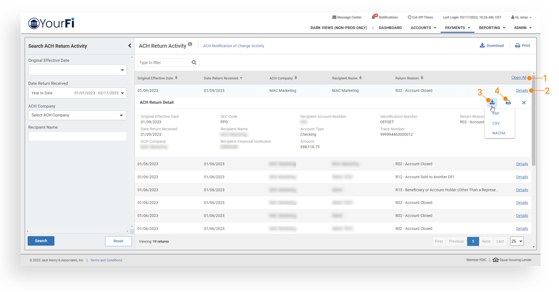Close the ACH Return Detail panel
The width and height of the screenshot is (559, 292).
pos(524,102)
